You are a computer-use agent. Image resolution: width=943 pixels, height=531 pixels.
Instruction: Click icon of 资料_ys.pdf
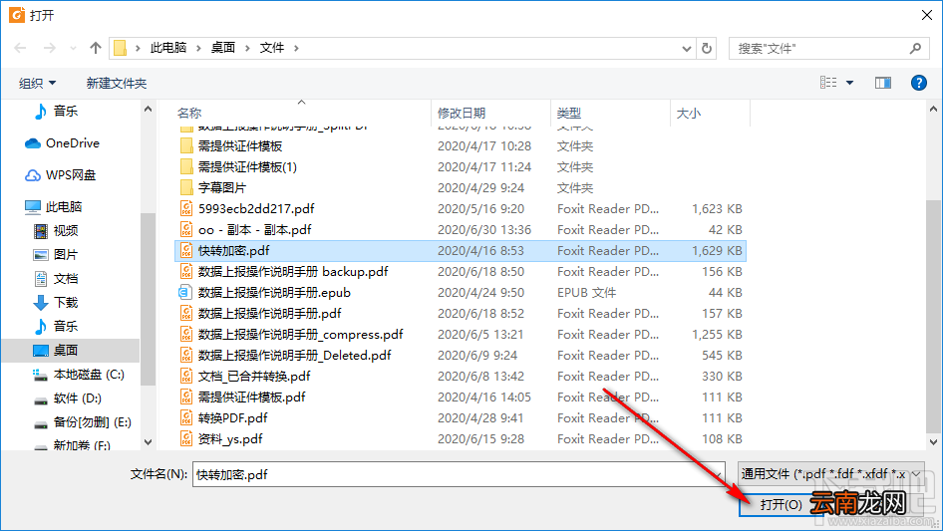[x=186, y=439]
